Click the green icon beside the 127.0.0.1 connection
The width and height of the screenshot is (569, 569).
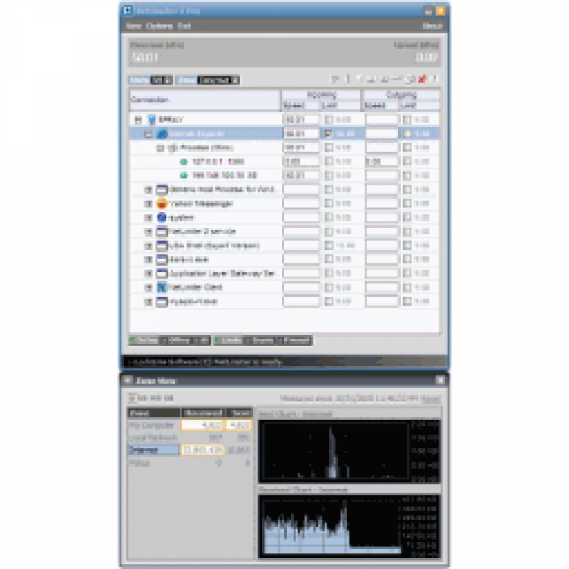coord(184,162)
